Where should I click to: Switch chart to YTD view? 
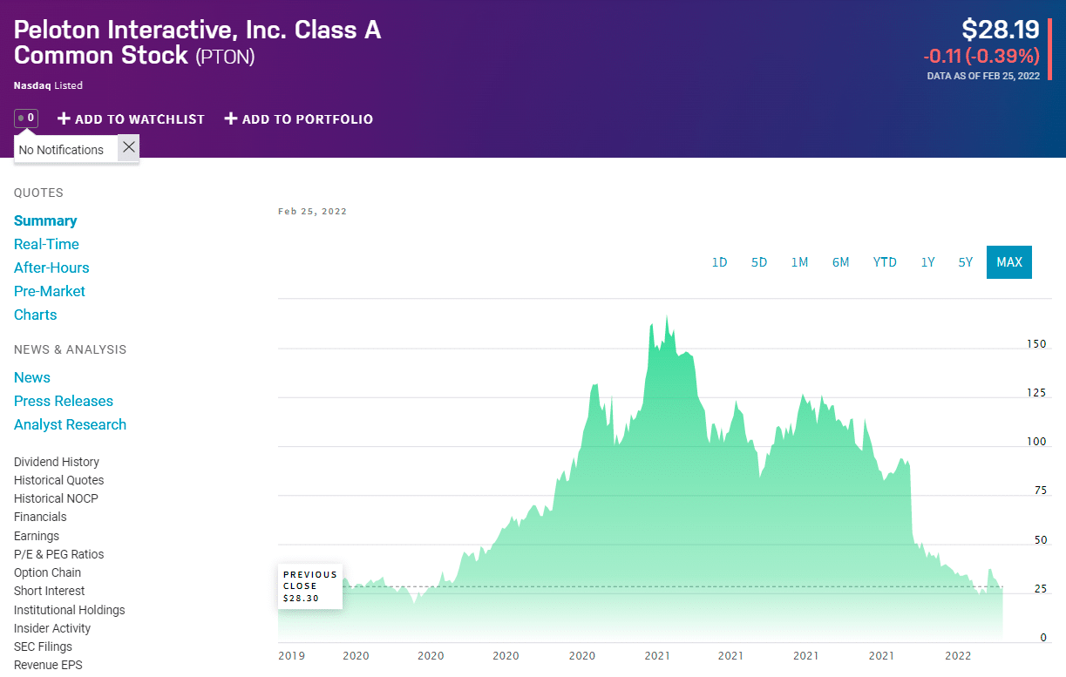[x=885, y=262]
